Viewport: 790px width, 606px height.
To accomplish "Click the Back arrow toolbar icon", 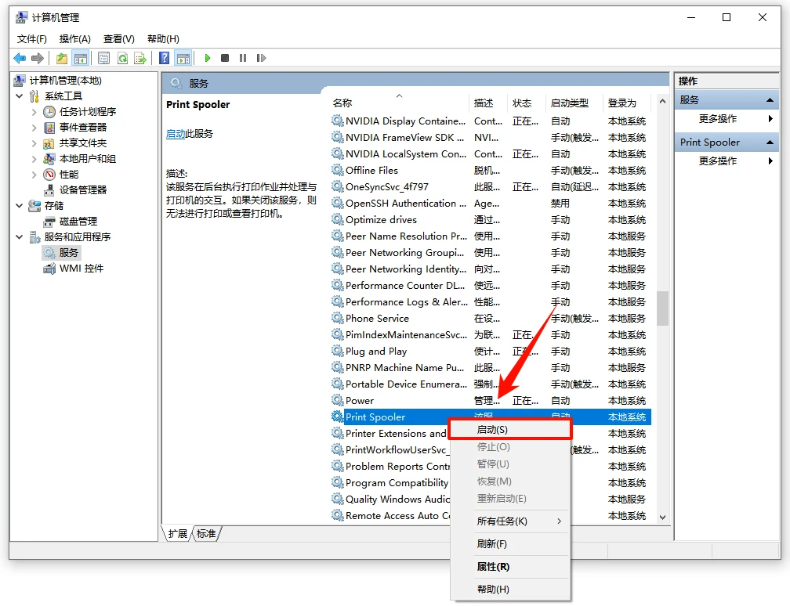I will tap(20, 59).
